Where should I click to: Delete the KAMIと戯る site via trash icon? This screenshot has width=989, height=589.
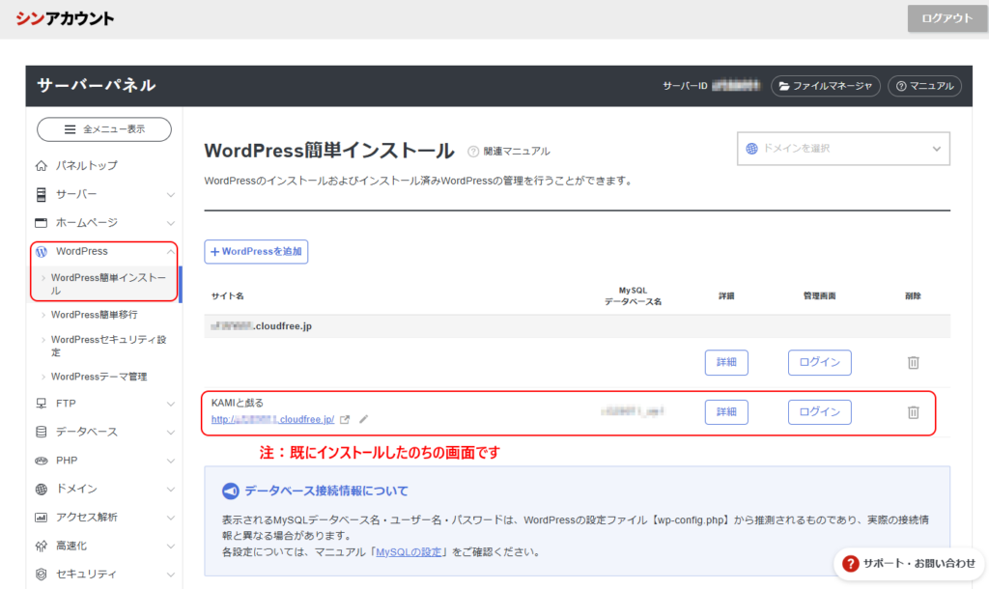[913, 412]
